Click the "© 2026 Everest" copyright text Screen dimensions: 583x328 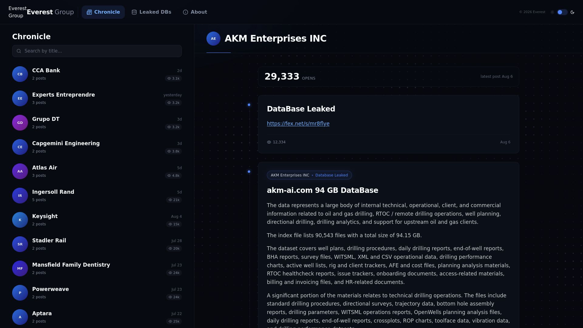pos(532,12)
